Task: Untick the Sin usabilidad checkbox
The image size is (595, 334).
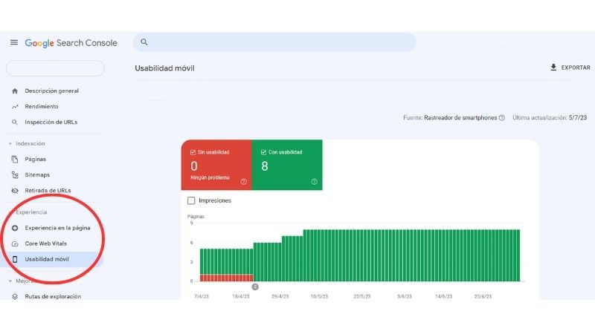Action: tap(193, 152)
